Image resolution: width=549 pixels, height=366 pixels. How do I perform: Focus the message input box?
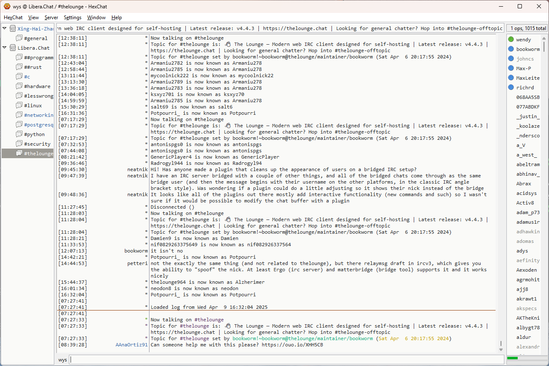[286, 360]
